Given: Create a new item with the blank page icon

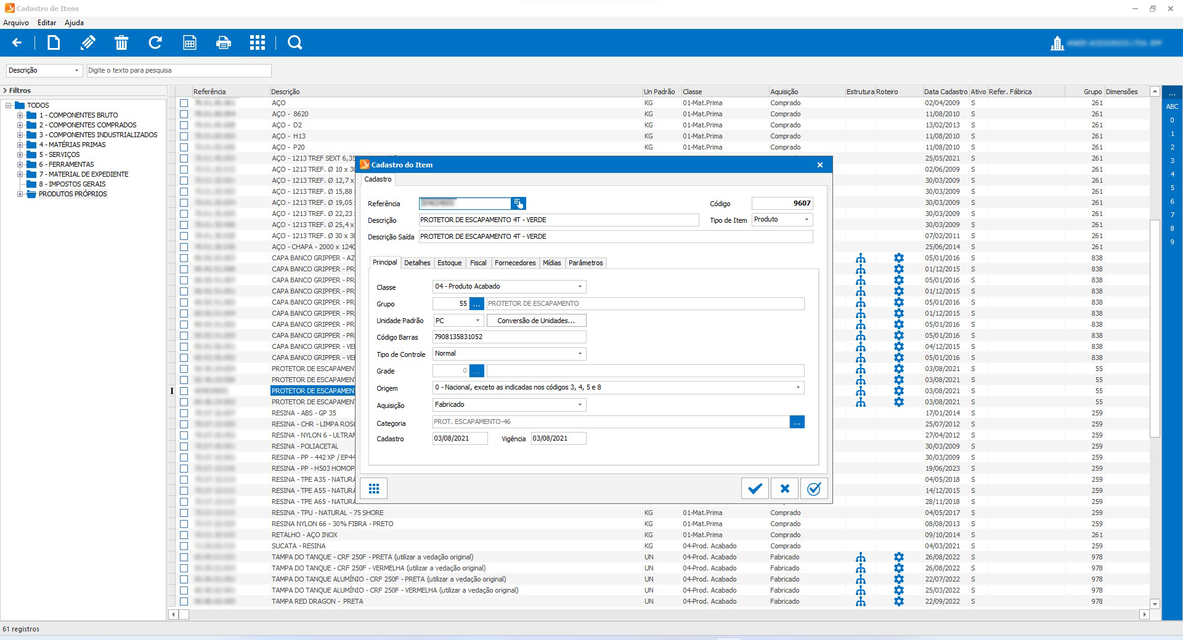Looking at the screenshot, I should coord(54,42).
